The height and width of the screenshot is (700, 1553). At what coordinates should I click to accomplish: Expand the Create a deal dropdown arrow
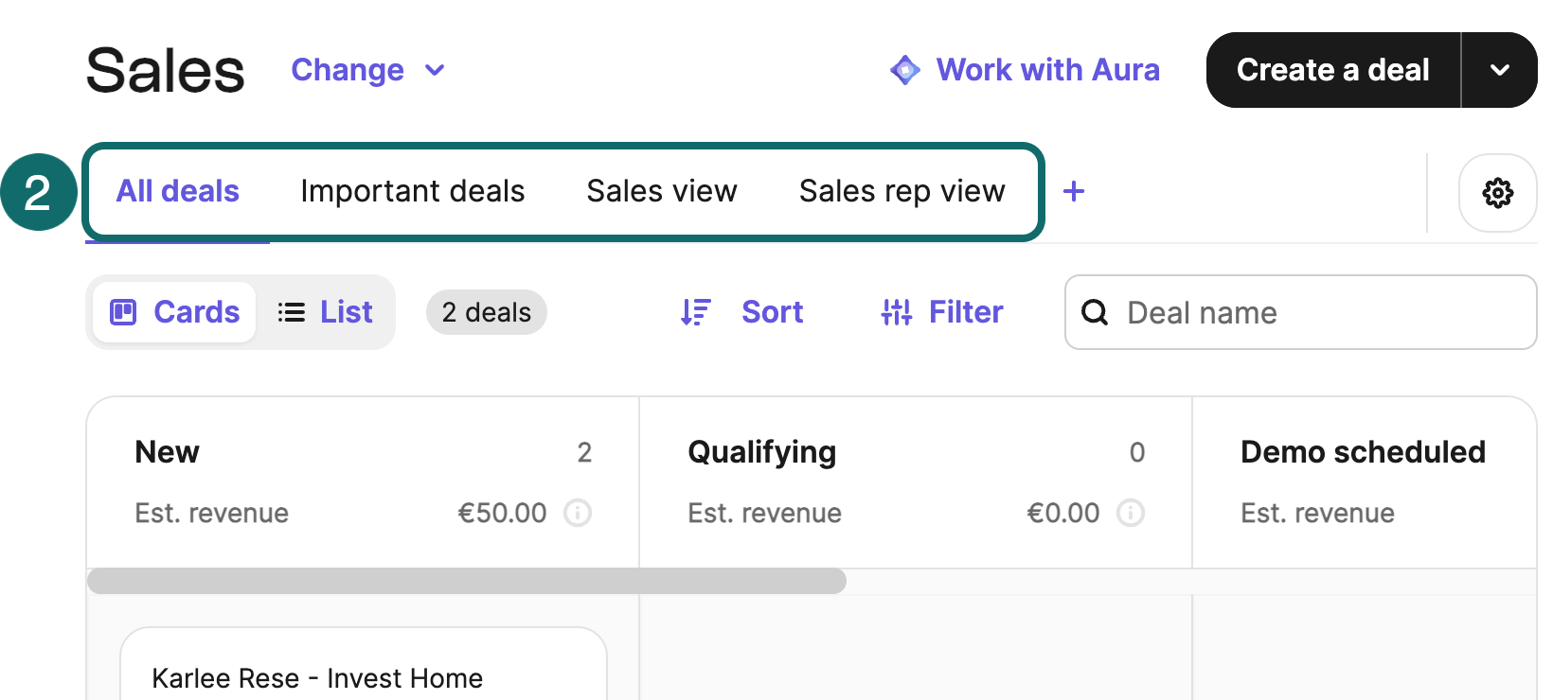tap(1500, 69)
